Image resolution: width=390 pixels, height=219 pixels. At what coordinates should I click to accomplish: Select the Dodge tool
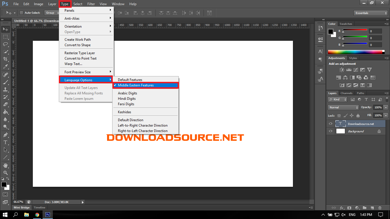tap(5, 127)
